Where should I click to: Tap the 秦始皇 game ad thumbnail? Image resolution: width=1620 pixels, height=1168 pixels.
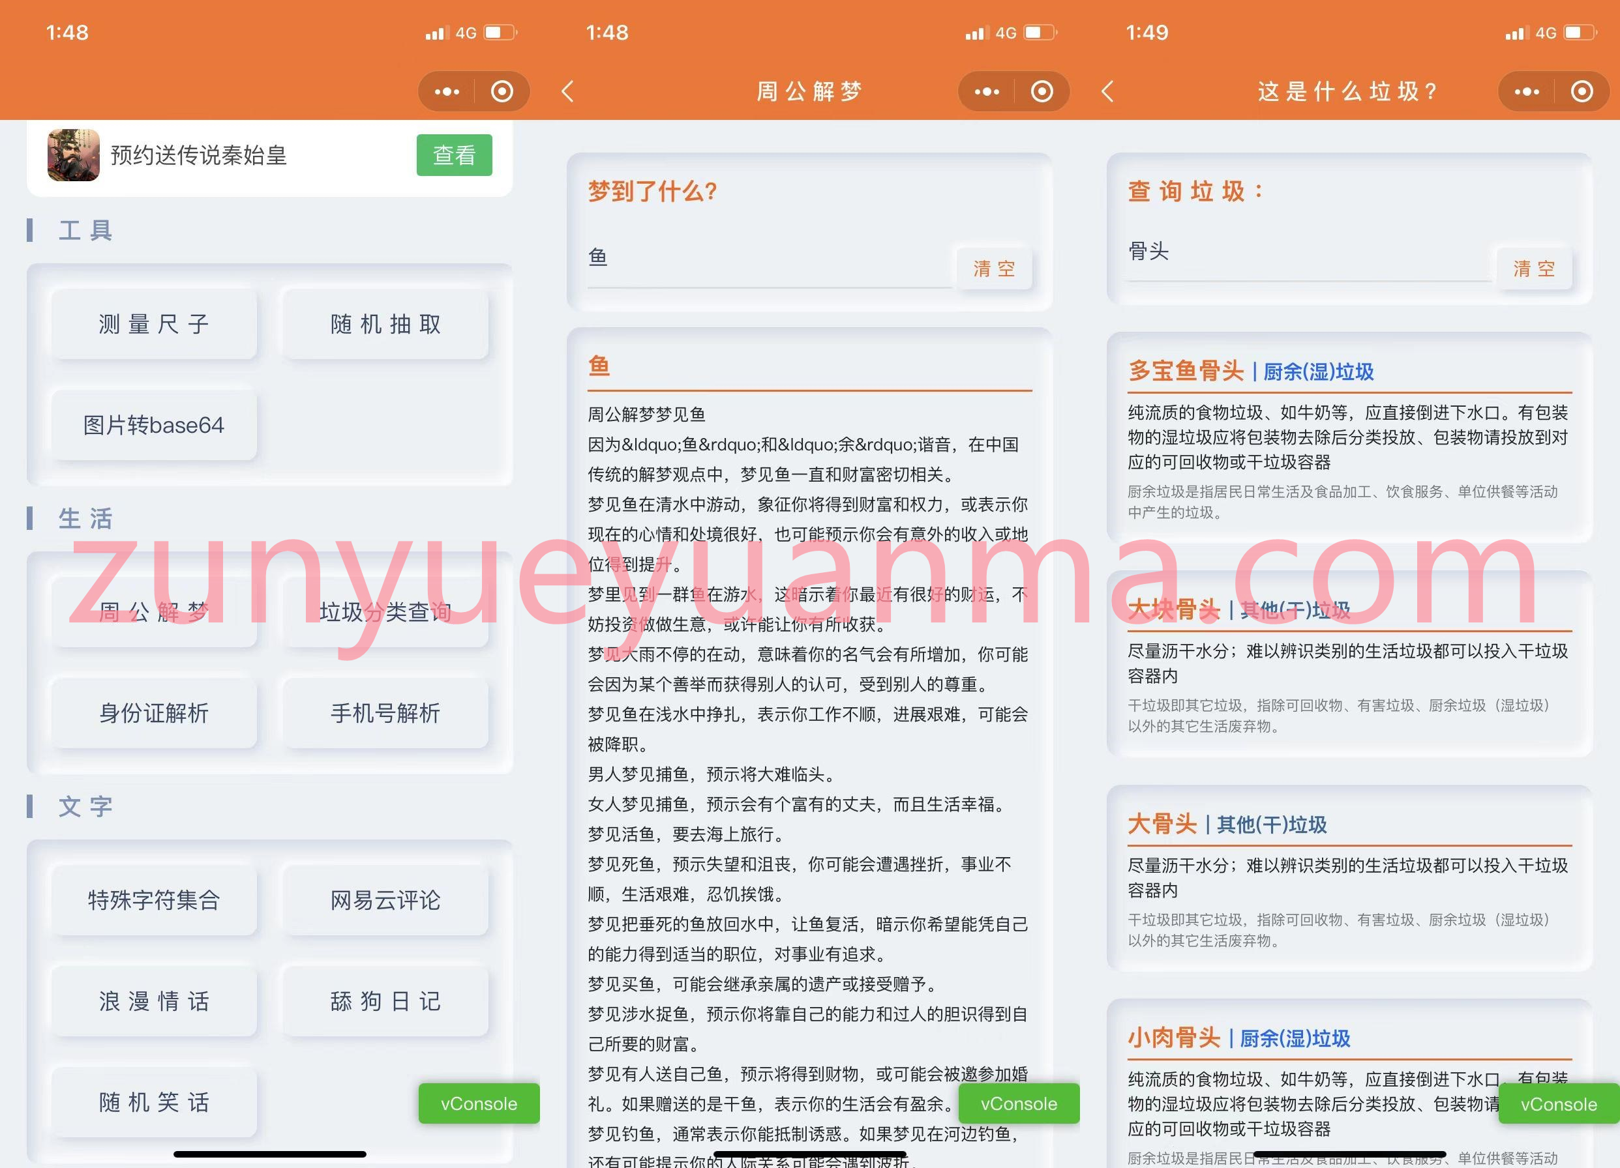(x=74, y=155)
